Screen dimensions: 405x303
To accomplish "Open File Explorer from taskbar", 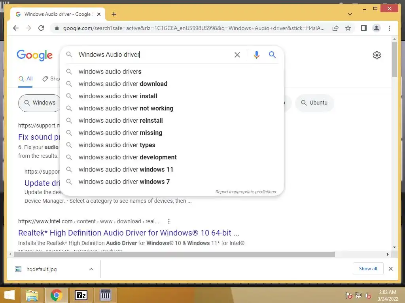I will [x=32, y=295].
